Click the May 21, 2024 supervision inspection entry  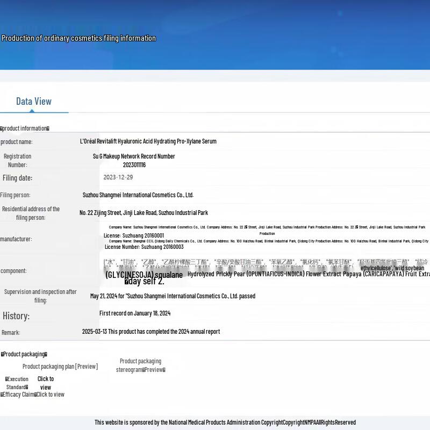click(173, 296)
